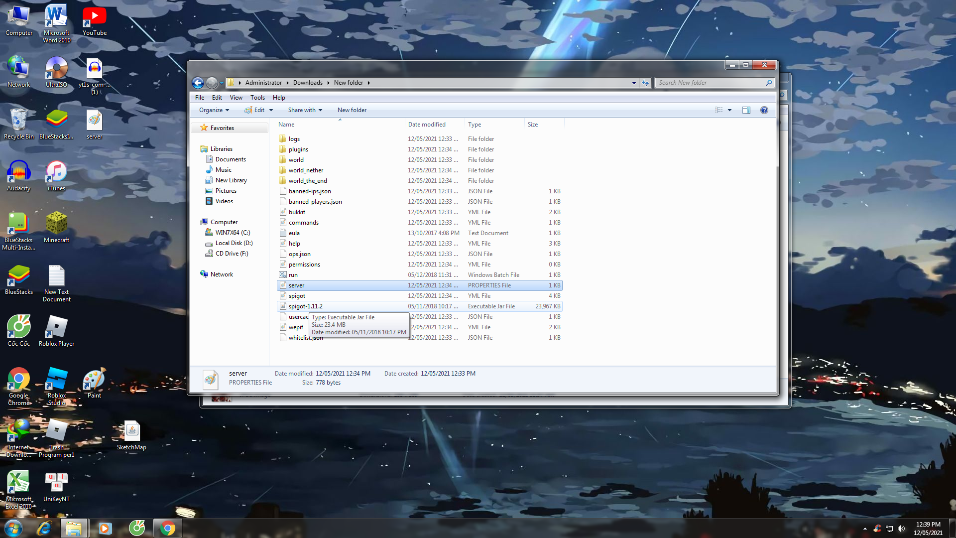Click the refresh button beside address bar
956x538 pixels.
coord(645,83)
